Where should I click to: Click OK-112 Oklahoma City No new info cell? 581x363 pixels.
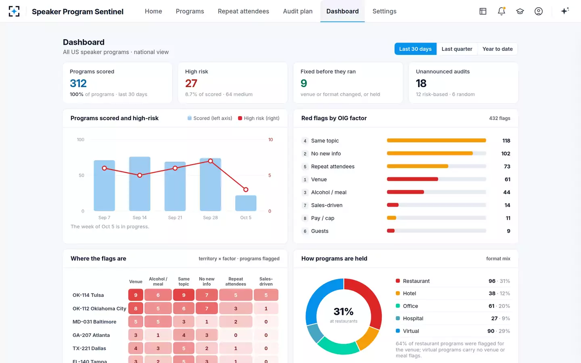click(x=207, y=309)
